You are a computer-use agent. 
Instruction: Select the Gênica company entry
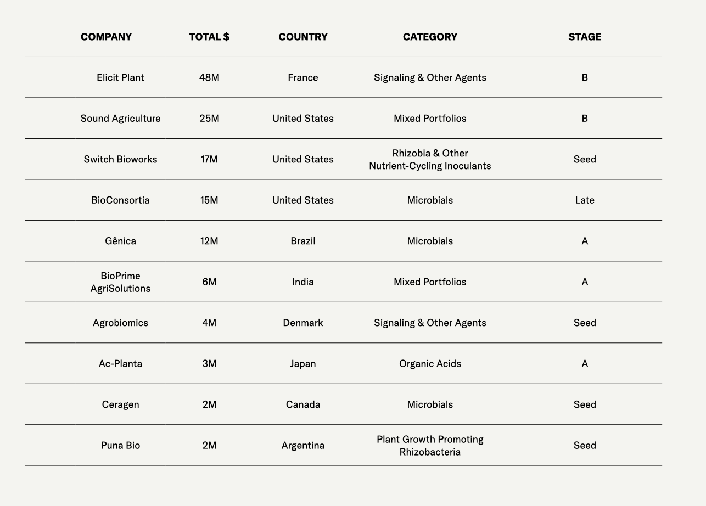120,241
